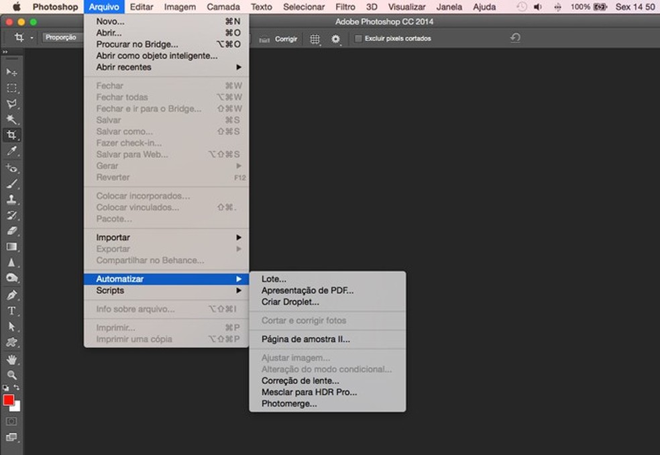Select the History Brush tool
This screenshot has width=660, height=455.
click(x=11, y=215)
